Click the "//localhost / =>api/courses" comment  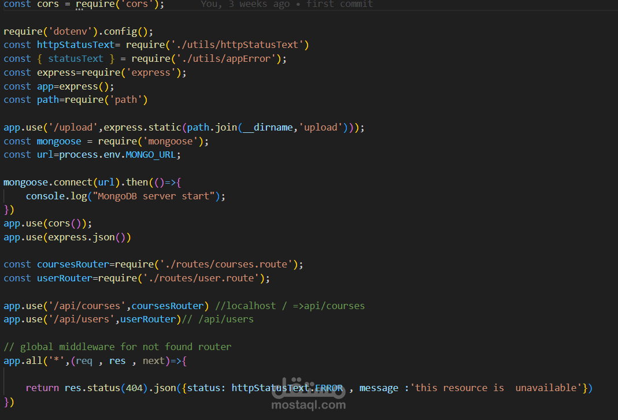click(x=290, y=306)
